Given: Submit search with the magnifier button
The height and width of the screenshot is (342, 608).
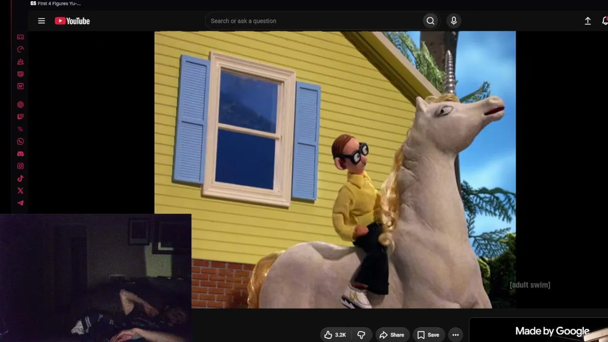Looking at the screenshot, I should click(x=430, y=21).
